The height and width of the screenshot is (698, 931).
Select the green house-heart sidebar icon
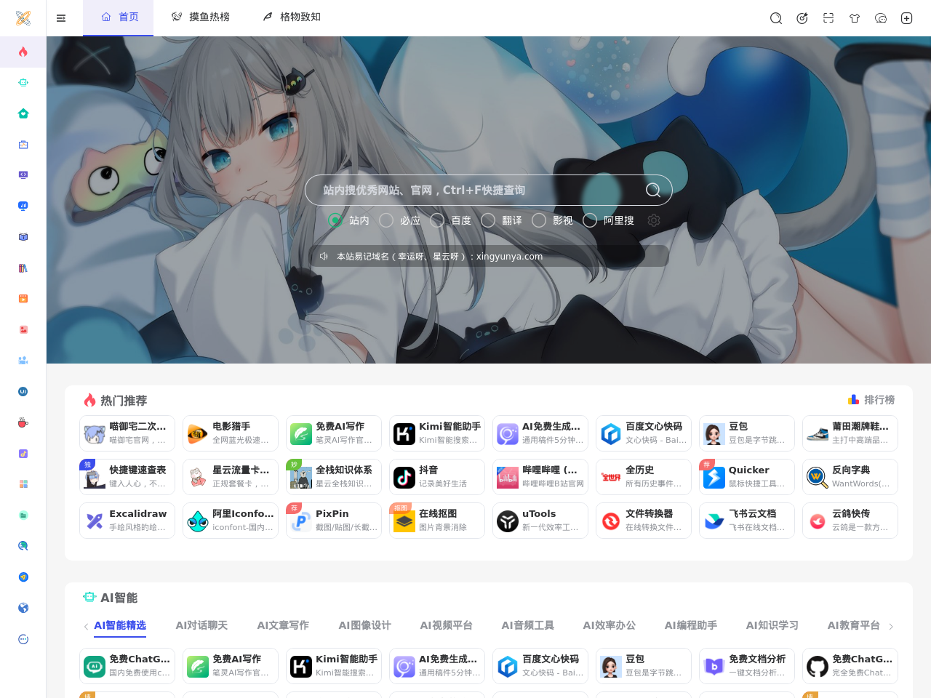pos(23,113)
